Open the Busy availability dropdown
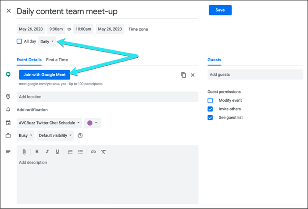Viewport: 308px width, 209px height. [x=25, y=135]
